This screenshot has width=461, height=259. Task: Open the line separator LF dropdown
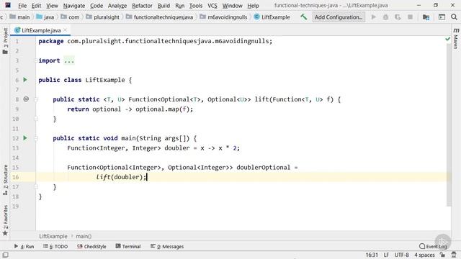click(386, 255)
